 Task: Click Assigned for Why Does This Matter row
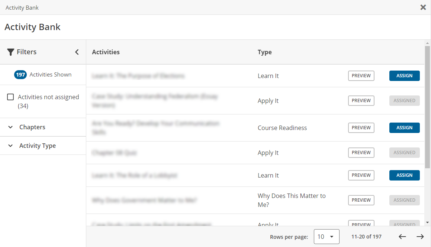tap(404, 200)
